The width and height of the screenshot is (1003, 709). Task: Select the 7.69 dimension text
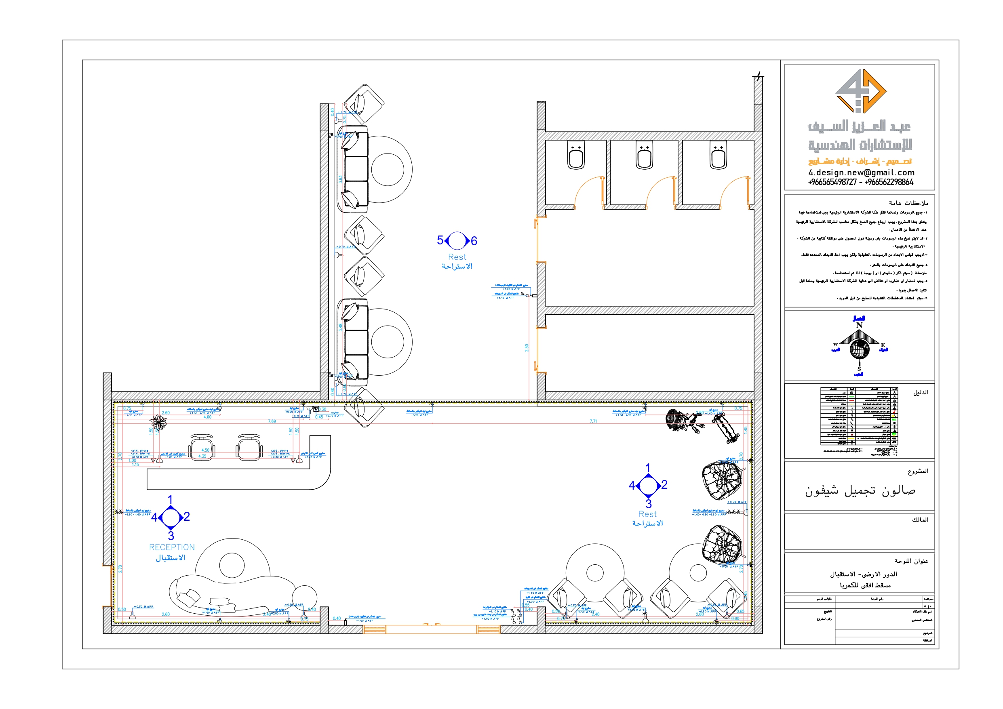tap(272, 421)
